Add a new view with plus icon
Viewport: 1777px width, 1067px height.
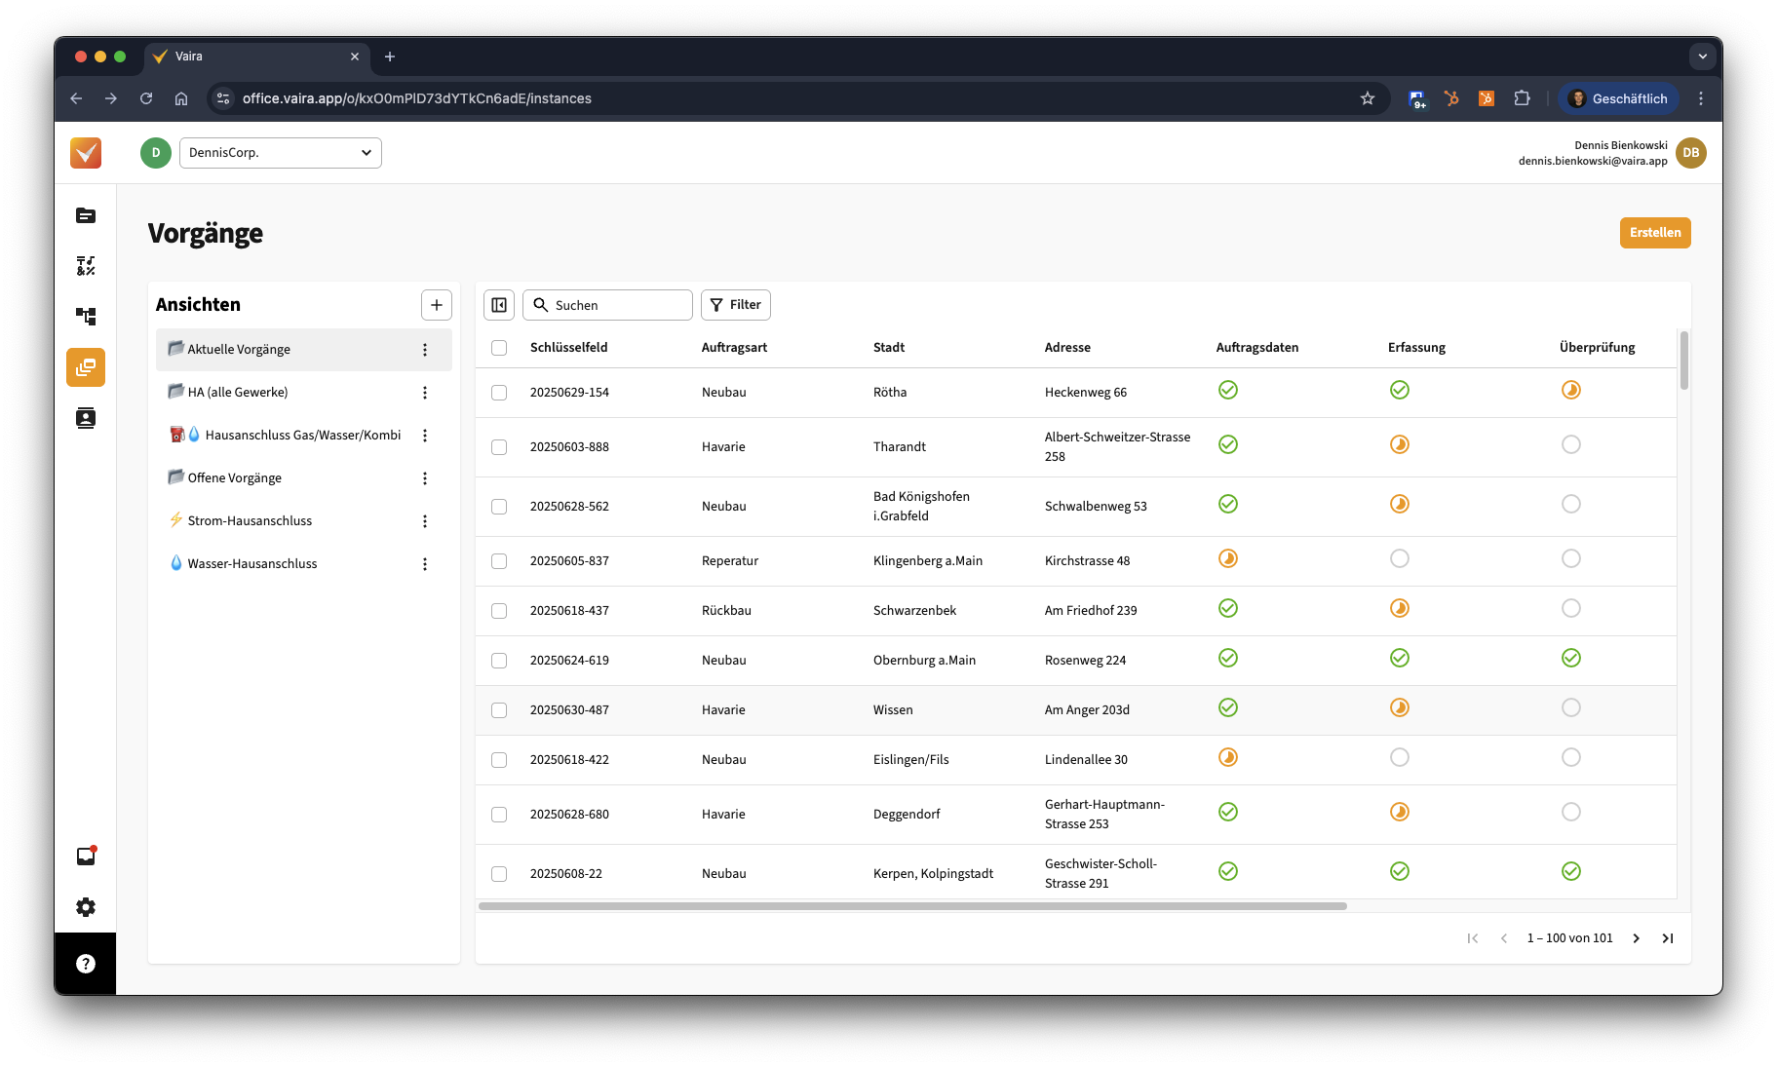click(x=437, y=305)
